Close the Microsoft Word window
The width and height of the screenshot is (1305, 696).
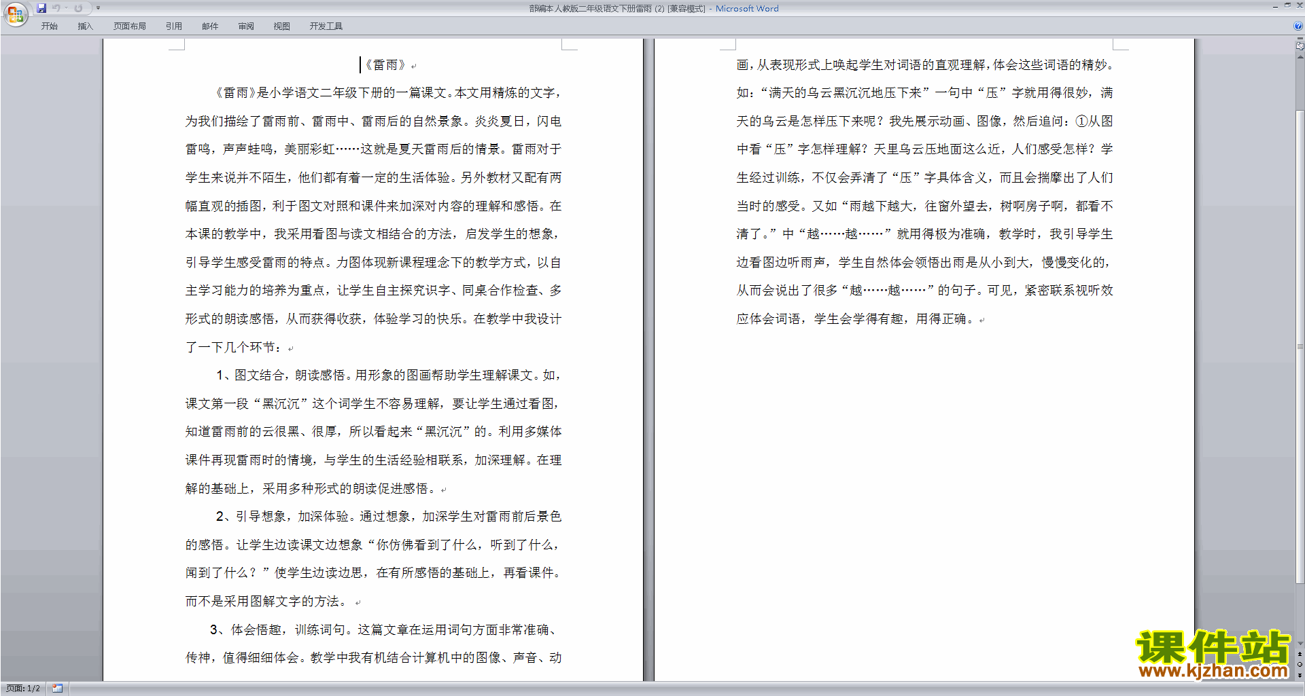point(1300,5)
